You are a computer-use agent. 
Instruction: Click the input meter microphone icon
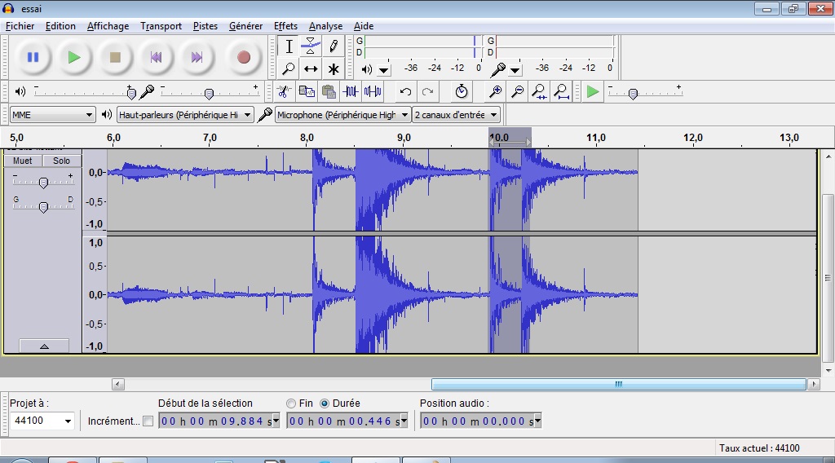pyautogui.click(x=498, y=69)
